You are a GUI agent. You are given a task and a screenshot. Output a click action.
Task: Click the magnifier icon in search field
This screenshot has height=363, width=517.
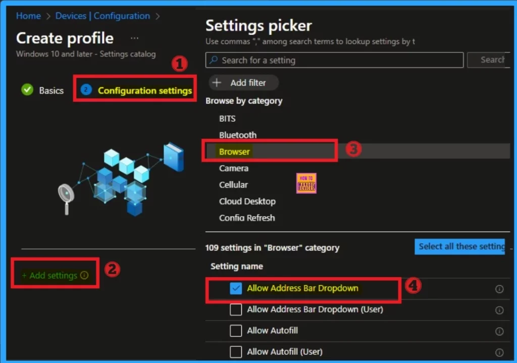[214, 61]
